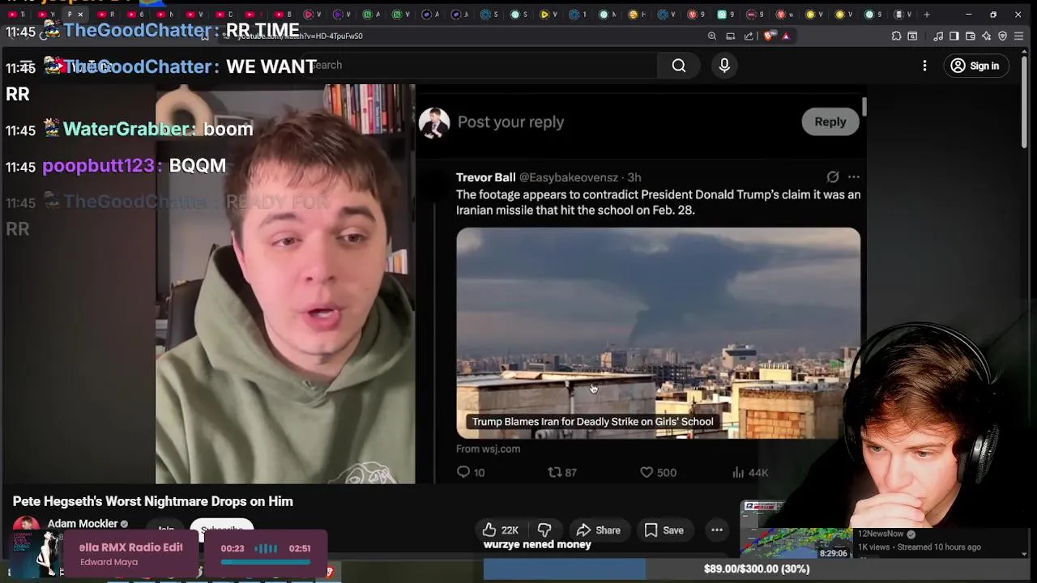The width and height of the screenshot is (1037, 583).
Task: Open the three-dot more actions button under the video
Action: (717, 530)
